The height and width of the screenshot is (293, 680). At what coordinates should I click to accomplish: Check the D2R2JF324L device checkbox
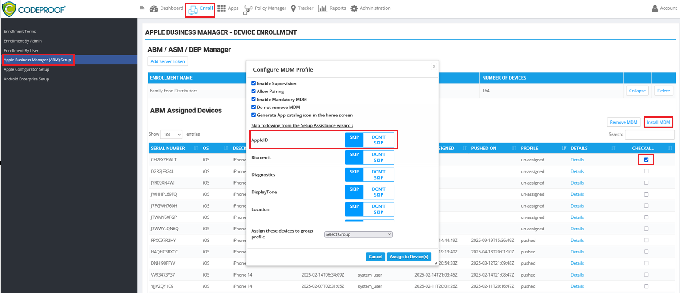pyautogui.click(x=646, y=171)
